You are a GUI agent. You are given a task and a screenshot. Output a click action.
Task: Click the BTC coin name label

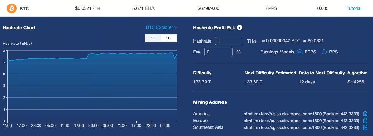coord(24,9)
